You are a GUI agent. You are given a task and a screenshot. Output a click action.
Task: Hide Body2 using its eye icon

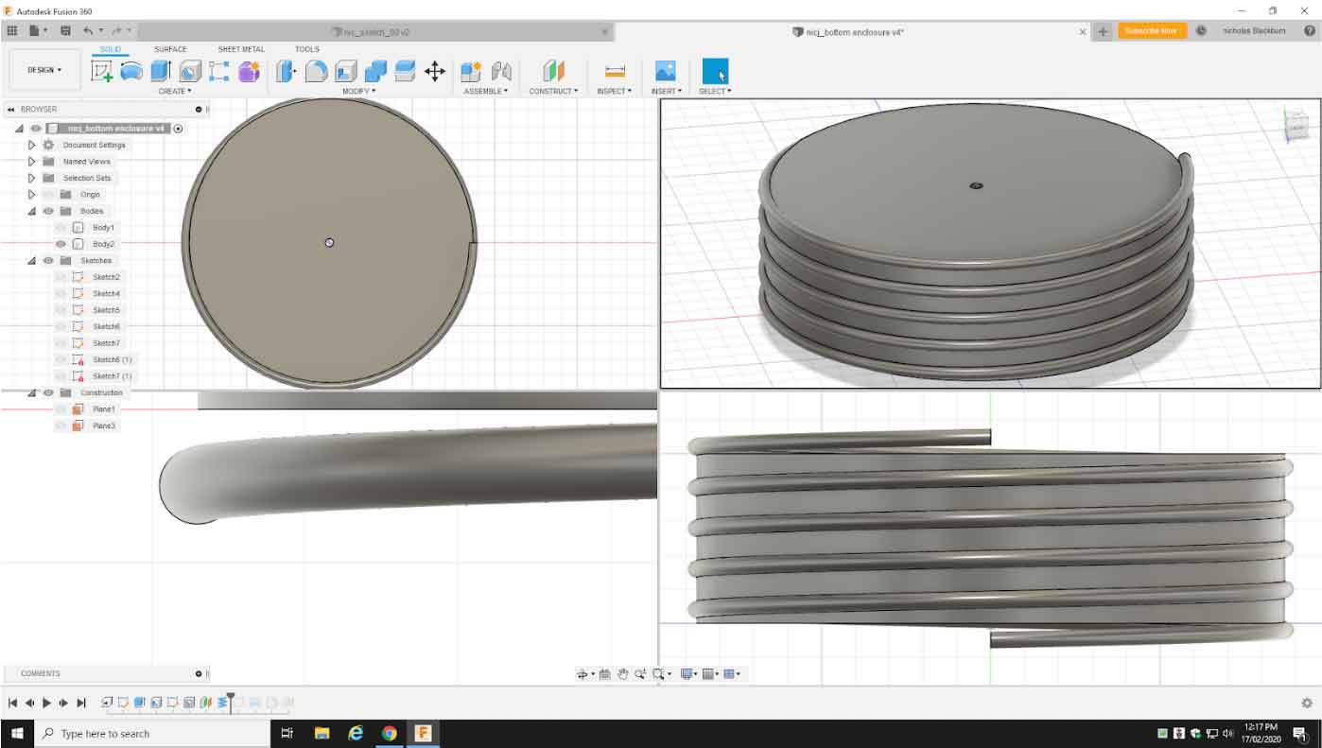pyautogui.click(x=61, y=244)
